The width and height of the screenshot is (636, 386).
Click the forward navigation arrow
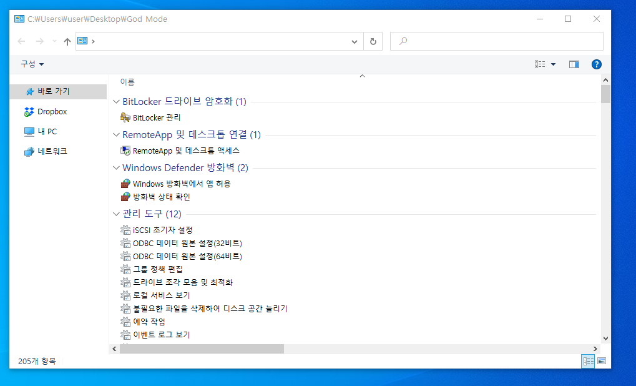click(x=40, y=41)
